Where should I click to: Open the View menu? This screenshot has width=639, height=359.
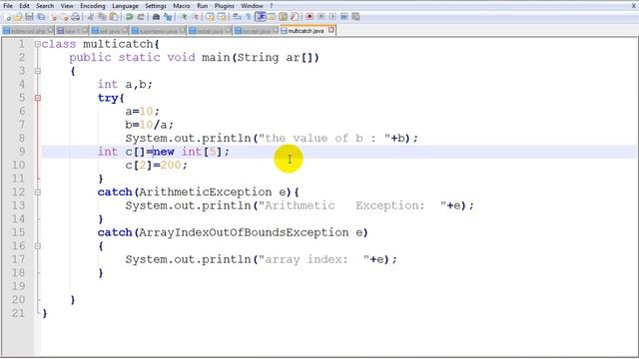(x=67, y=6)
